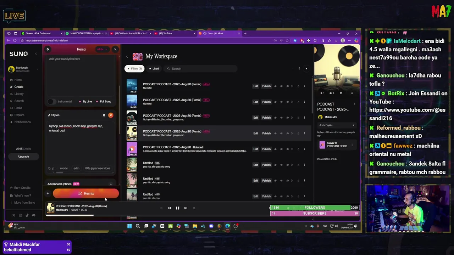454x255 pixels.
Task: Dislike the first Nu metal remix
Action: [x=281, y=86]
